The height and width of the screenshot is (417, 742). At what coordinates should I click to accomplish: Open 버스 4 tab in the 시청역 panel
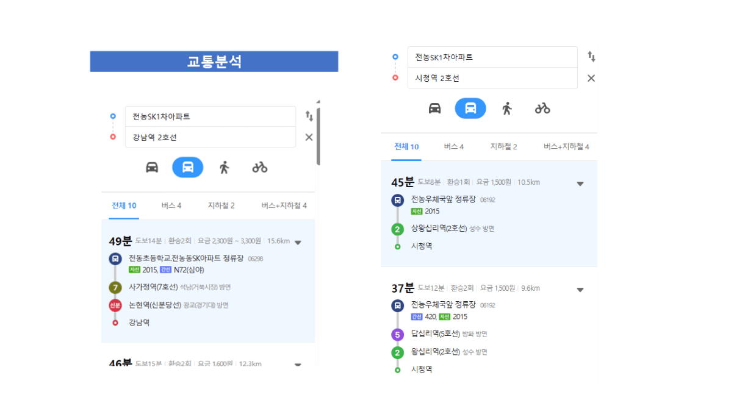pos(454,147)
